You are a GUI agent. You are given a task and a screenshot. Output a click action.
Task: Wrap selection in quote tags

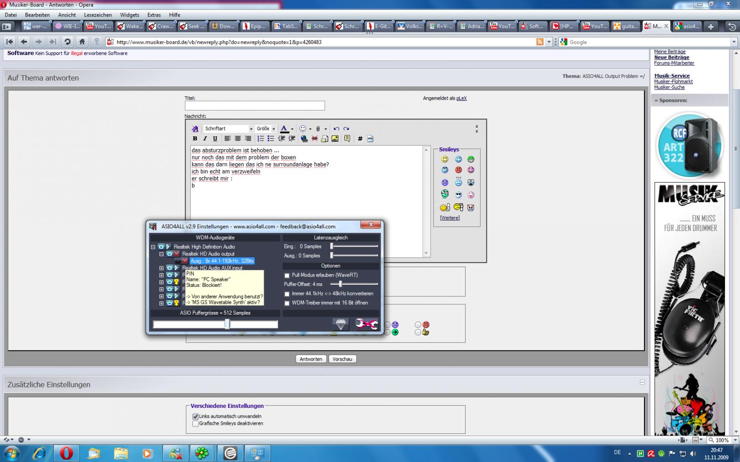click(x=347, y=139)
